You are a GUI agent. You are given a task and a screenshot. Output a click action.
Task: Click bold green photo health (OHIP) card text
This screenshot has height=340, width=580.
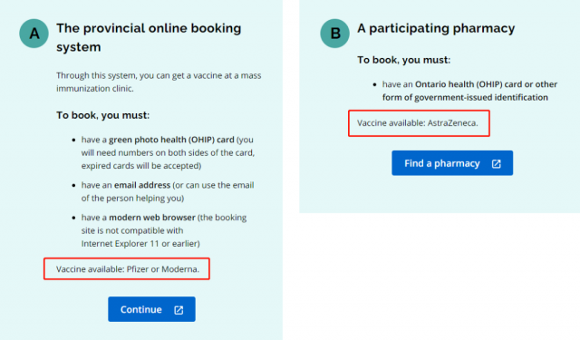[171, 140]
